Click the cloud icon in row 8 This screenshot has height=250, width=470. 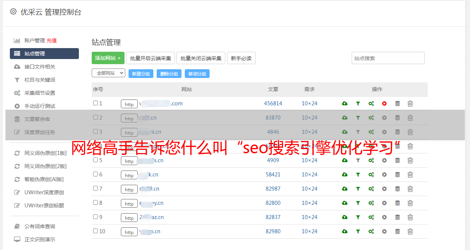pos(345,203)
